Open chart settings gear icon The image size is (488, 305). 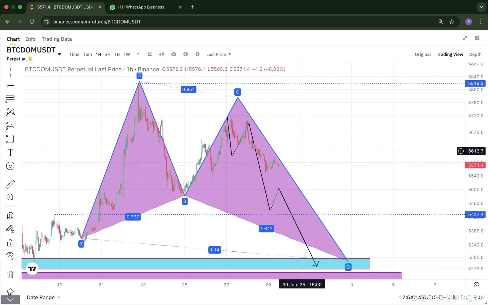pos(197,54)
